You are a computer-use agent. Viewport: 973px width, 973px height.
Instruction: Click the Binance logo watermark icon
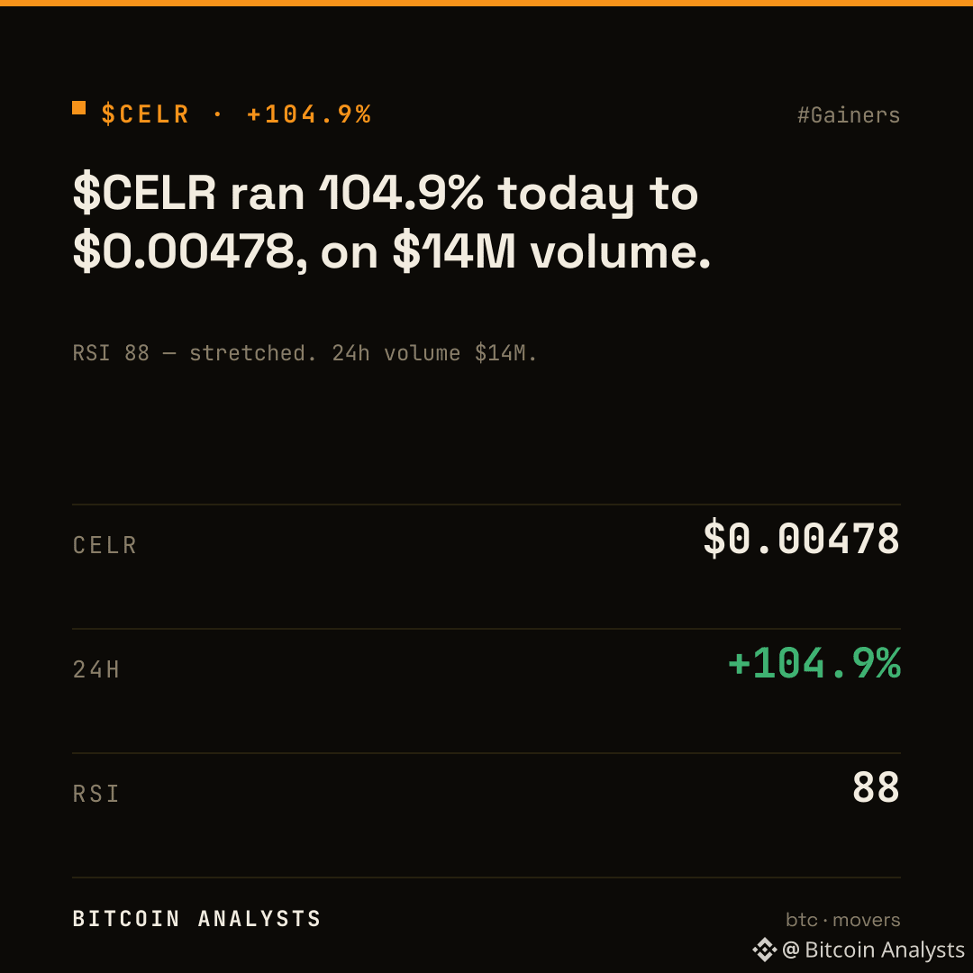tap(765, 950)
